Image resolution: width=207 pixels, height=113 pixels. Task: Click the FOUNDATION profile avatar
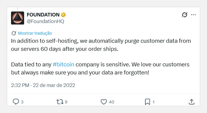[x=18, y=18]
